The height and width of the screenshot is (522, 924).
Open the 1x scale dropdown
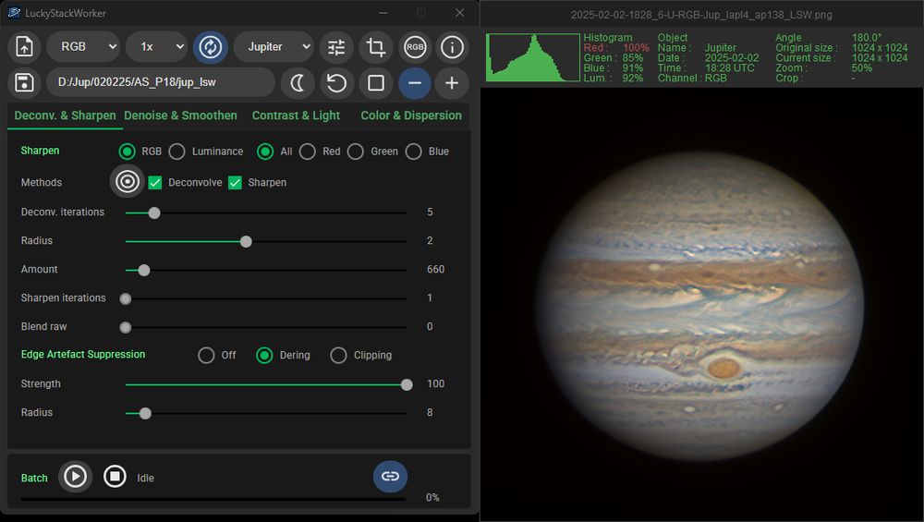[157, 46]
